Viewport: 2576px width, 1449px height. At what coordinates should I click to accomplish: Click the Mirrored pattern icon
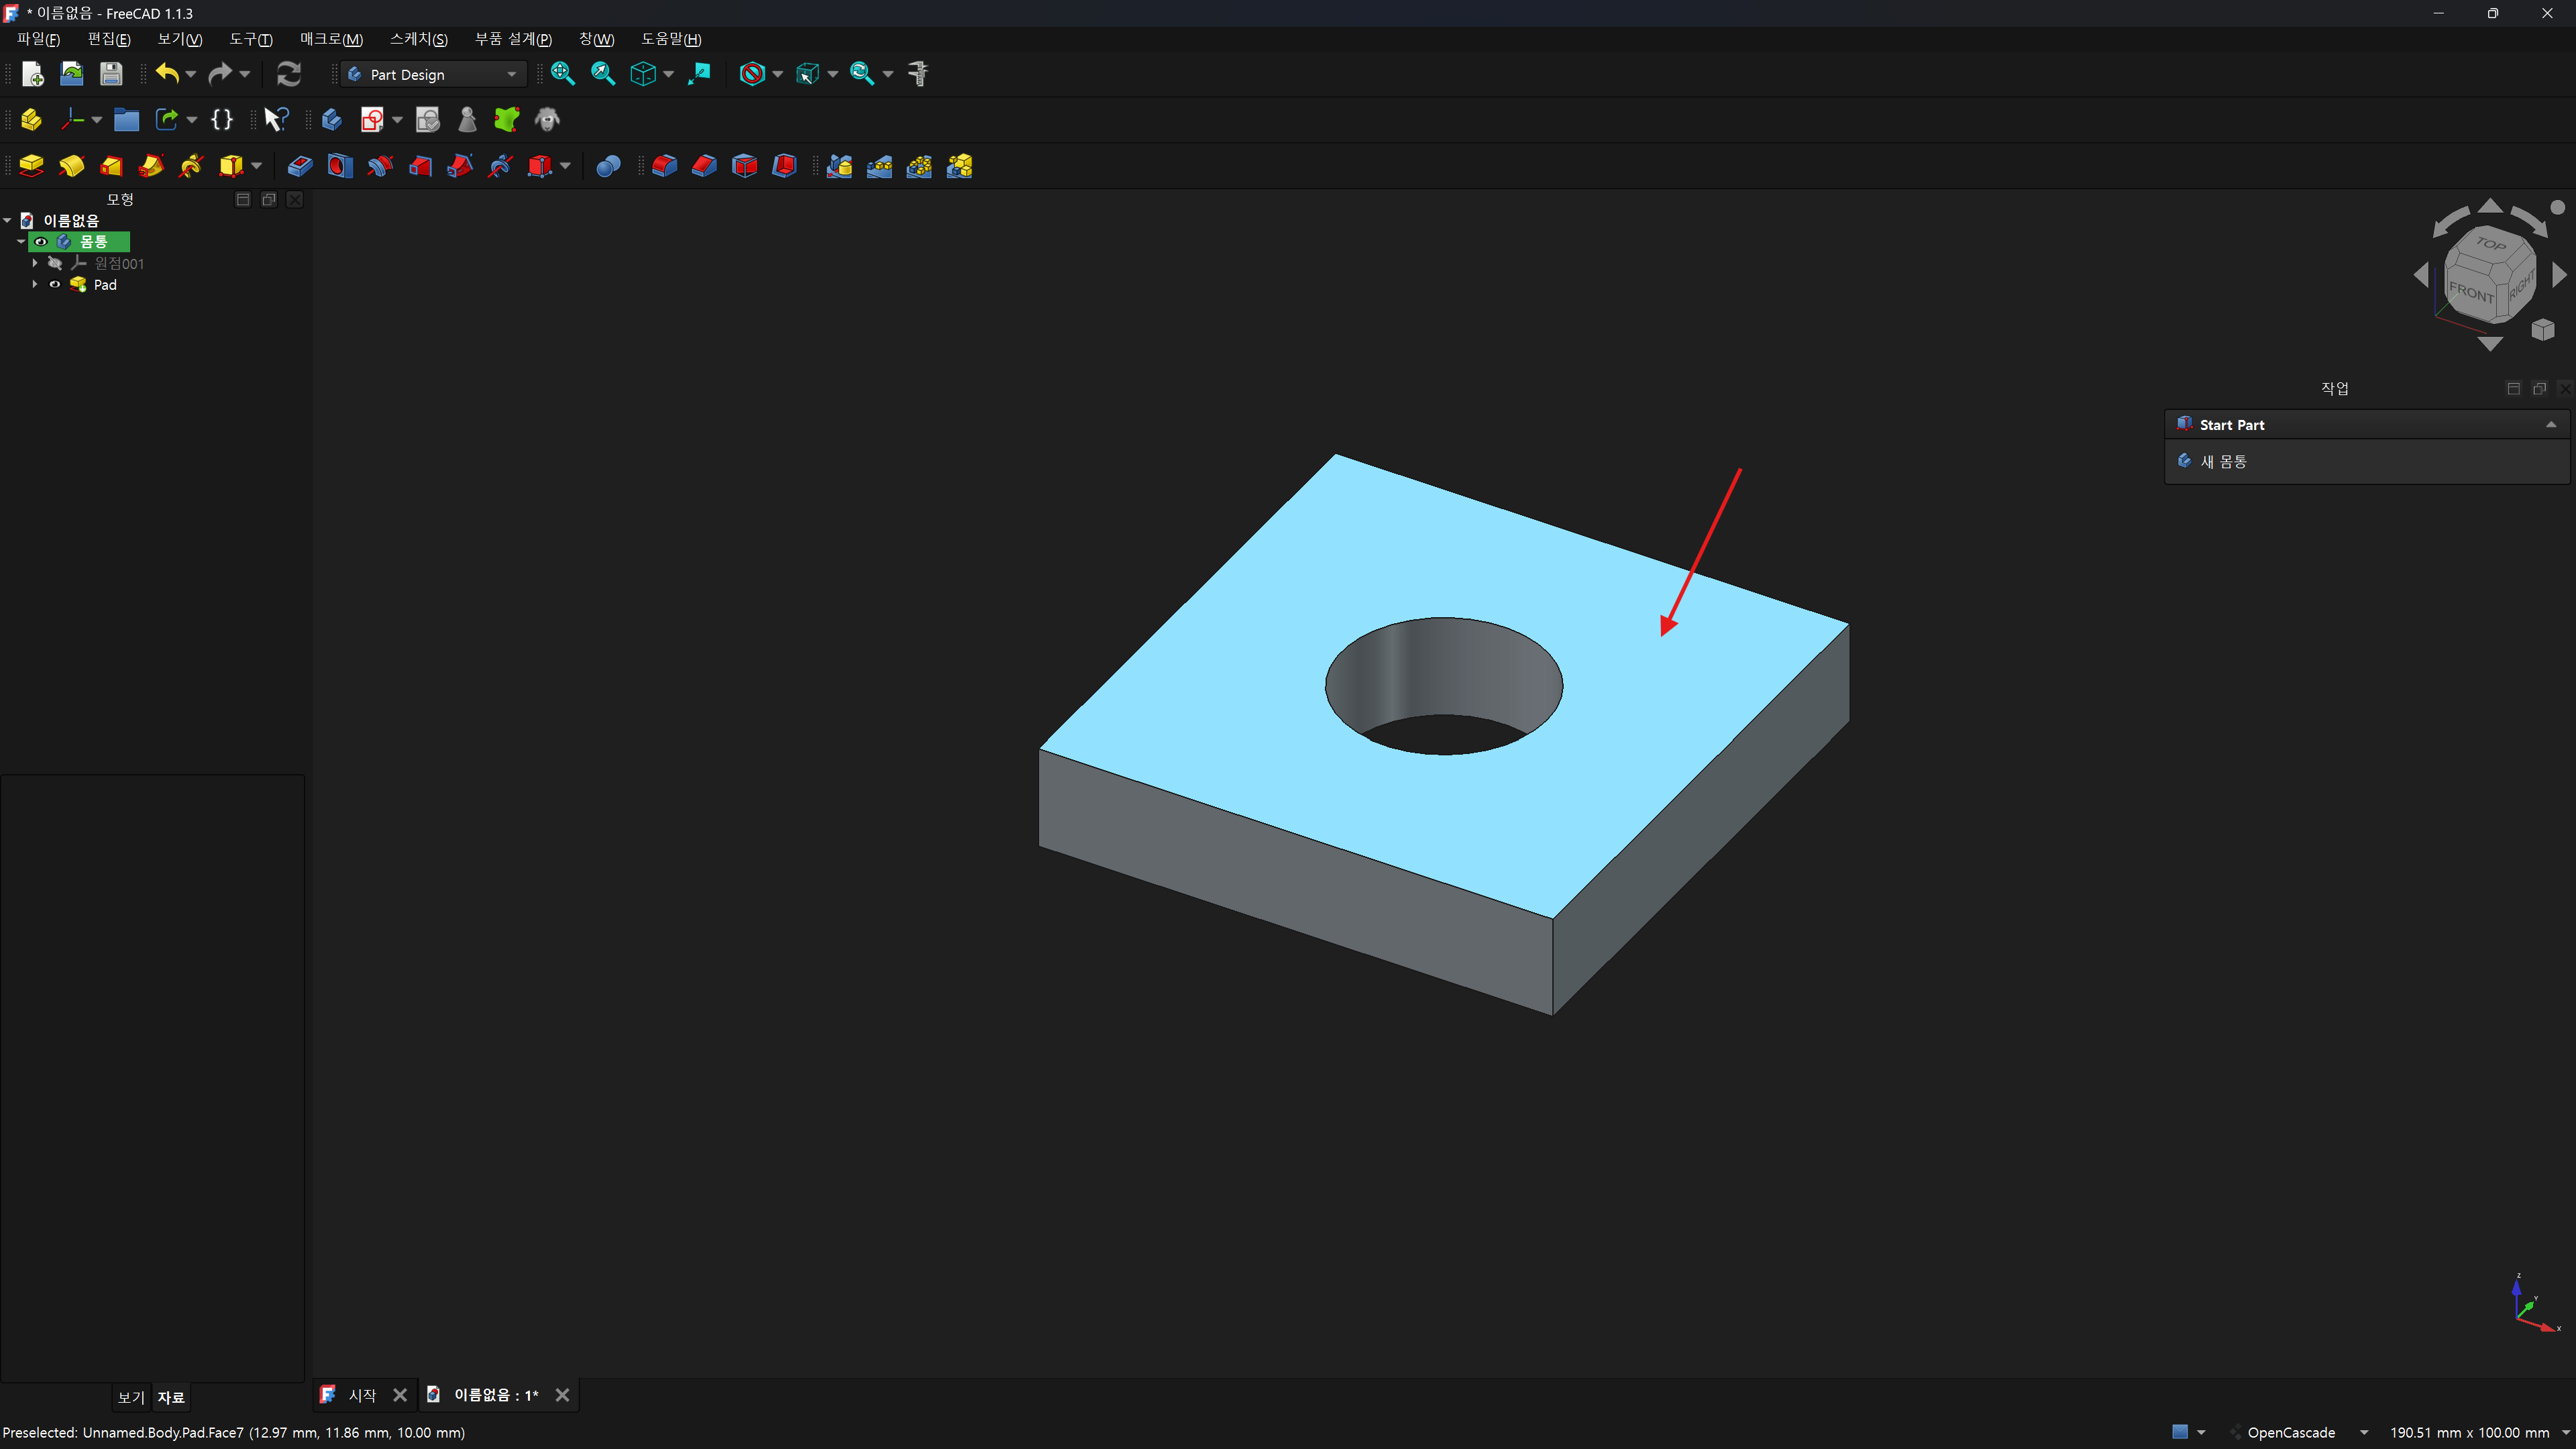pyautogui.click(x=840, y=166)
